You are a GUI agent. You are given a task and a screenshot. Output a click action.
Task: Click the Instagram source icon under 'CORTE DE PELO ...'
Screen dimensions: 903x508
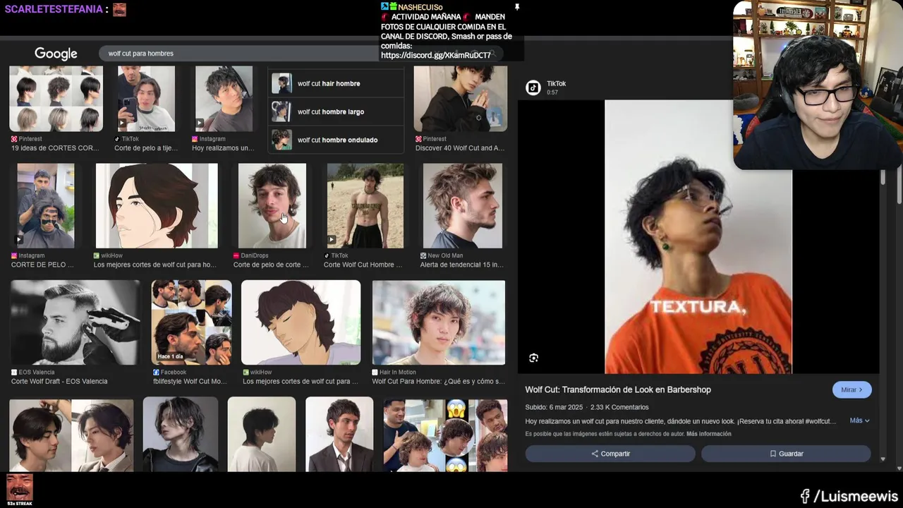[14, 255]
